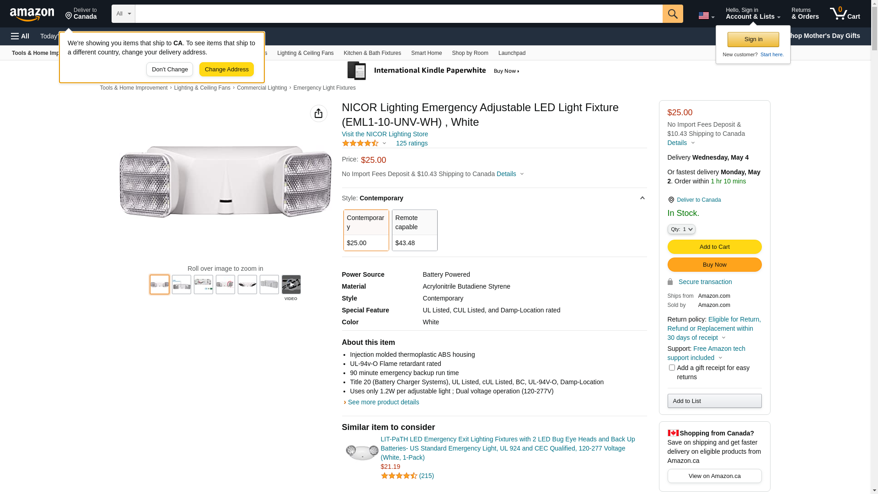Open Lighting & Ceiling Fans nav tab
The width and height of the screenshot is (878, 494).
[x=305, y=53]
